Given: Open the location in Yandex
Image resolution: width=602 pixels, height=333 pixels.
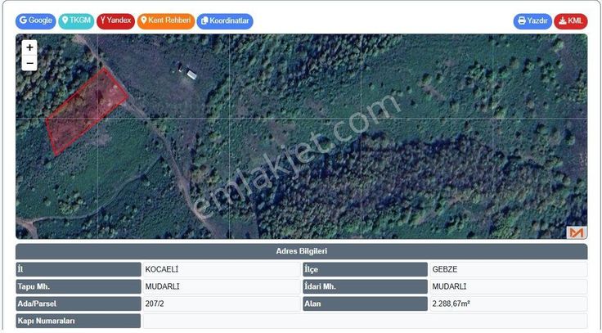Looking at the screenshot, I should point(115,20).
